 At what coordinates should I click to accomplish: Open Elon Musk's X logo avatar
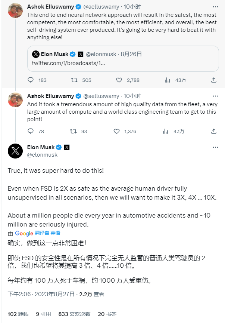pos(16,151)
